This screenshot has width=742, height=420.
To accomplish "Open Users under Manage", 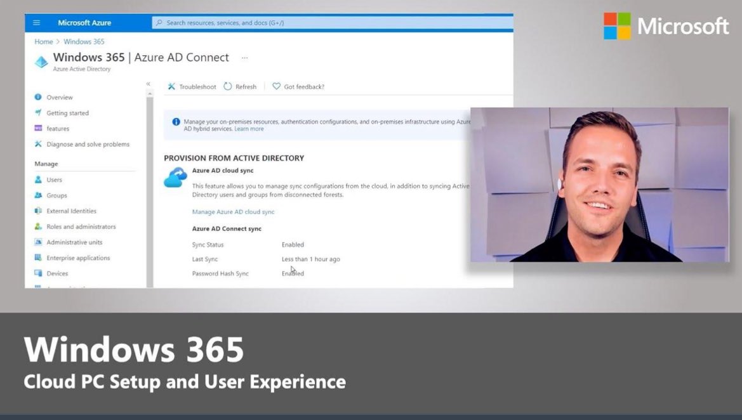I will 55,180.
